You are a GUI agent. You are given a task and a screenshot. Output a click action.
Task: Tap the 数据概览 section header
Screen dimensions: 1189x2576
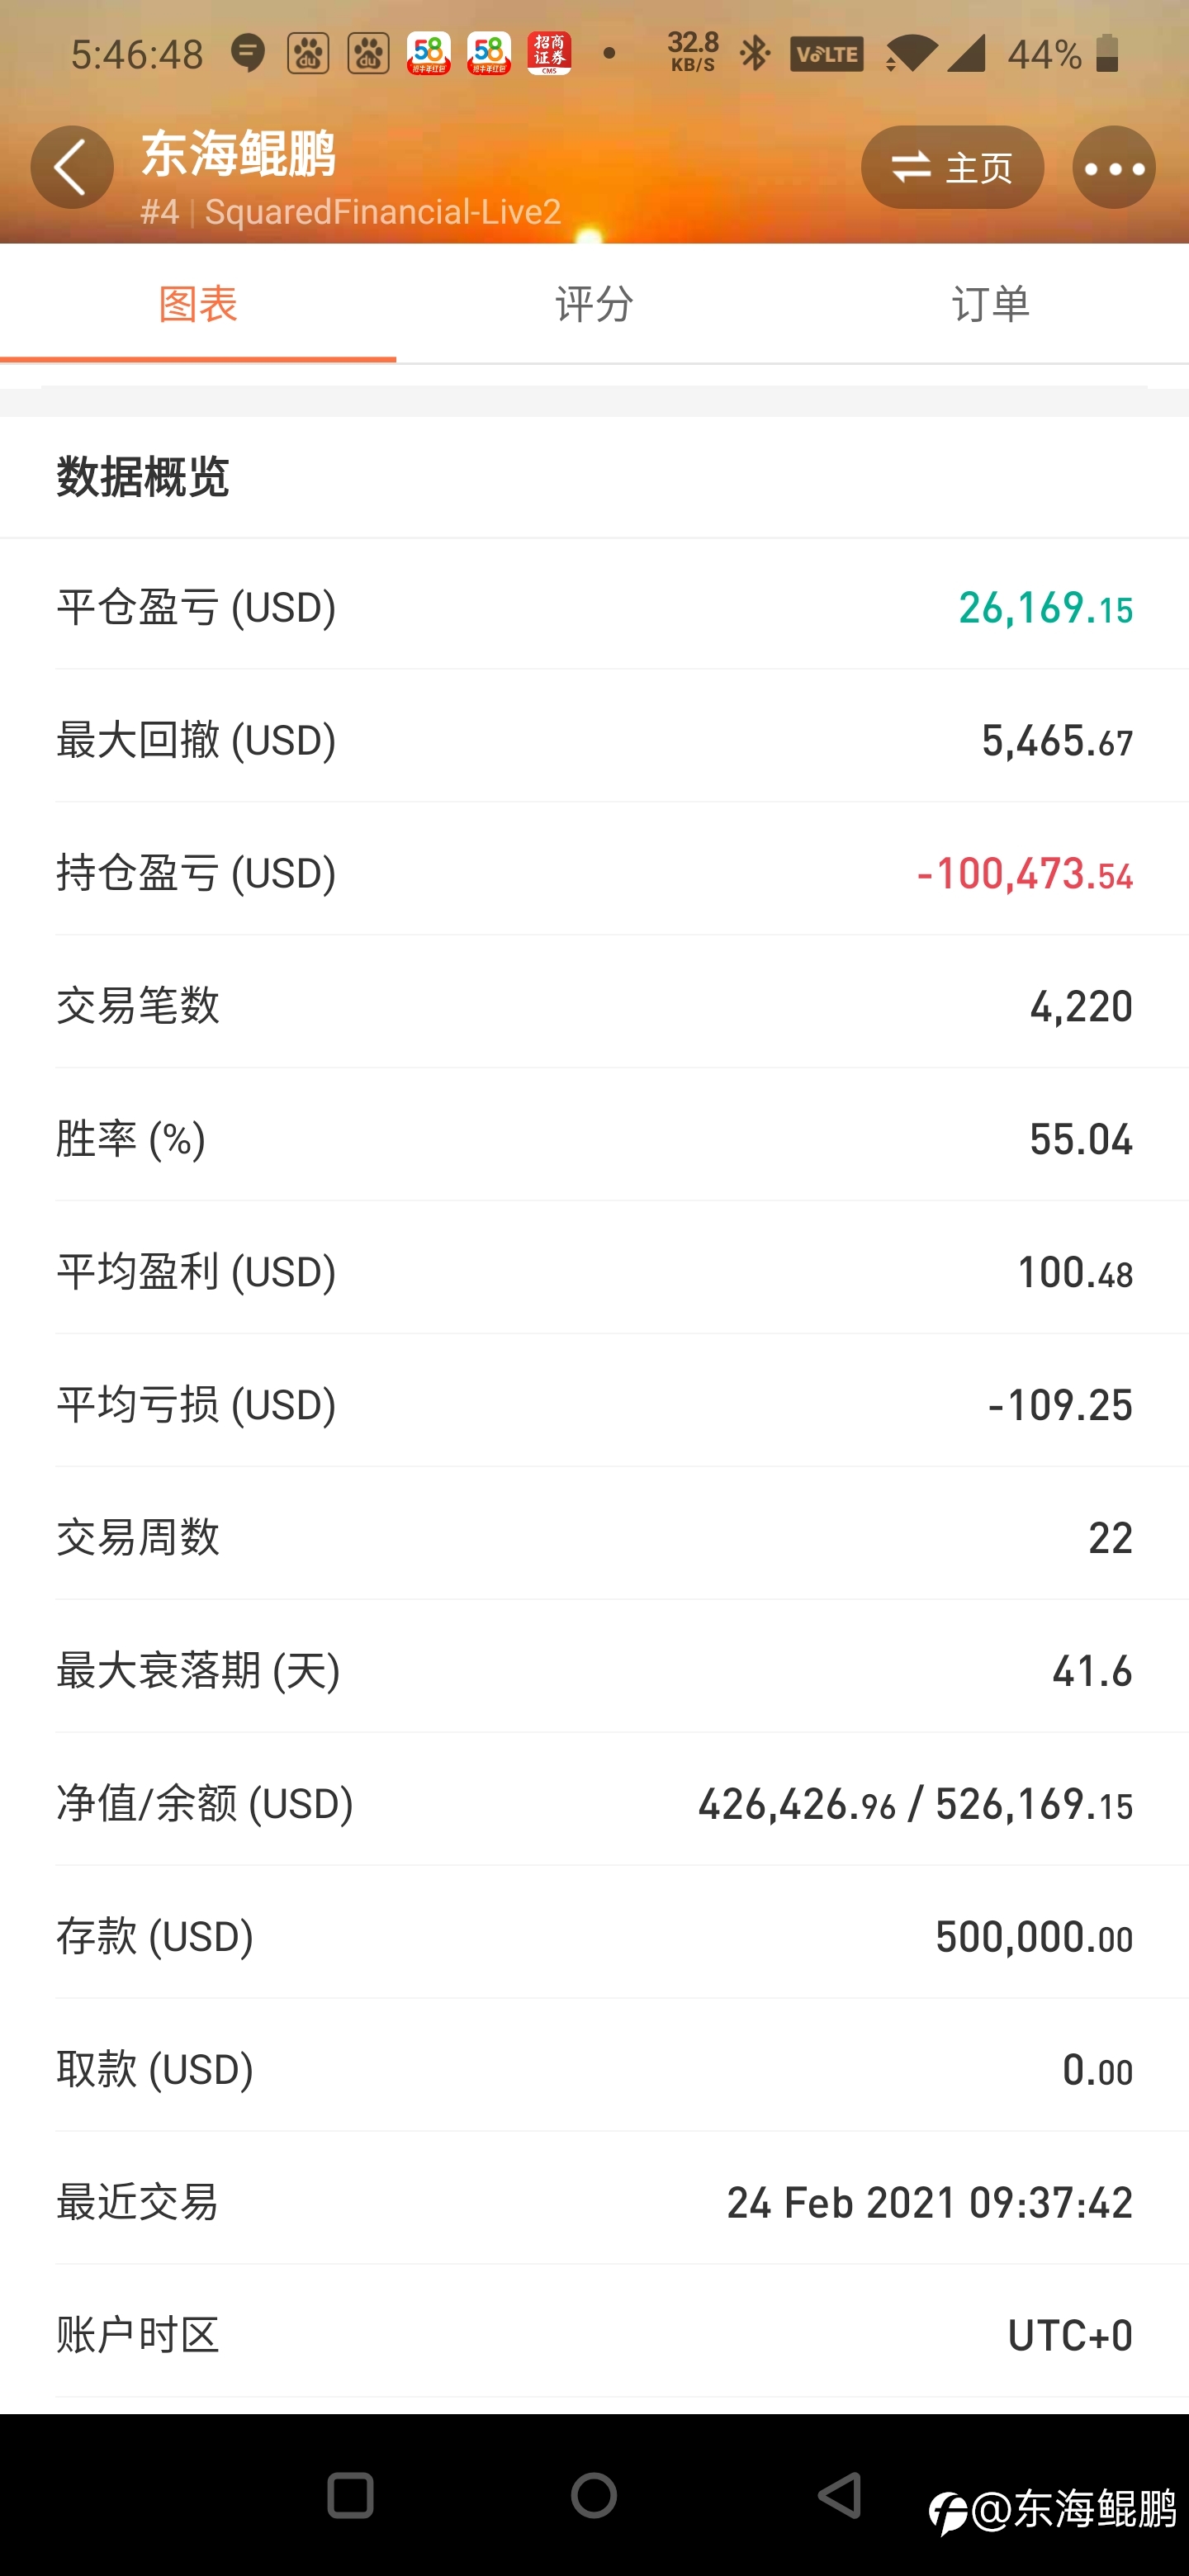click(x=143, y=477)
